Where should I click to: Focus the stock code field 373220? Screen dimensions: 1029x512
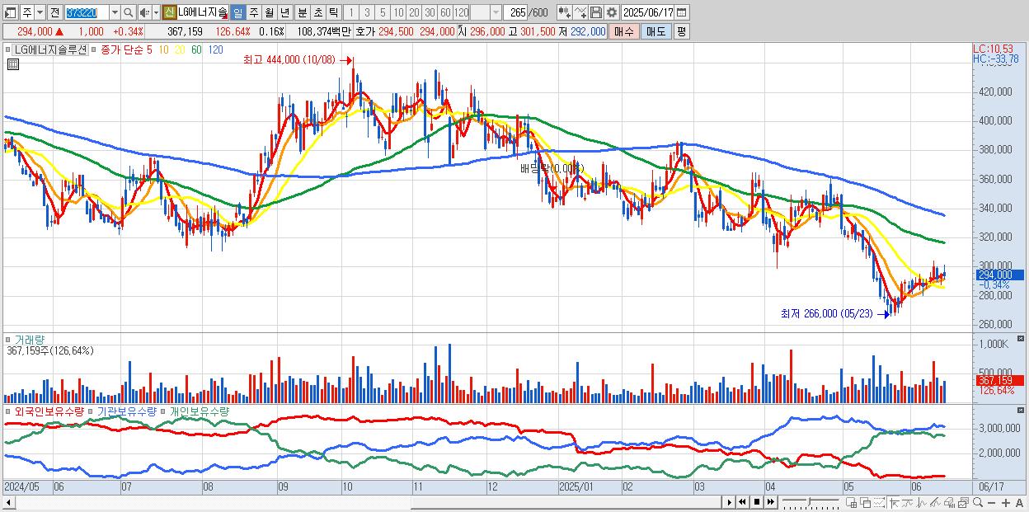click(87, 12)
